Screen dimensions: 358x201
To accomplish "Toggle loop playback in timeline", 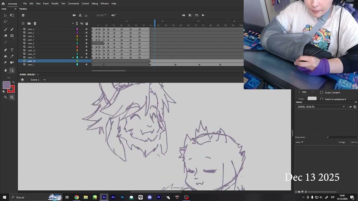I will coord(197,15).
